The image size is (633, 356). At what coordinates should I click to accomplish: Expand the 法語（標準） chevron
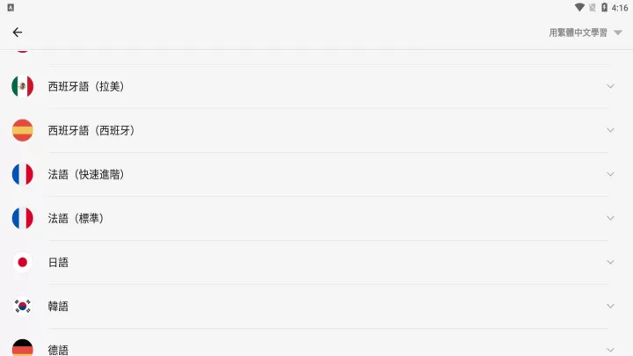pos(610,218)
